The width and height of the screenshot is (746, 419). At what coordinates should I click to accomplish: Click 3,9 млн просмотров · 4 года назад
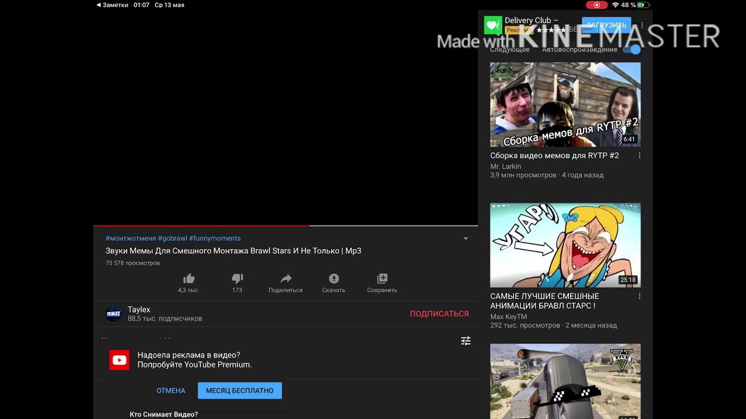(547, 175)
